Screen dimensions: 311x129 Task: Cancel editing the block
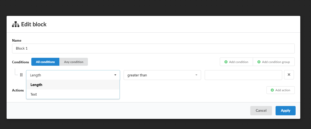point(261,111)
